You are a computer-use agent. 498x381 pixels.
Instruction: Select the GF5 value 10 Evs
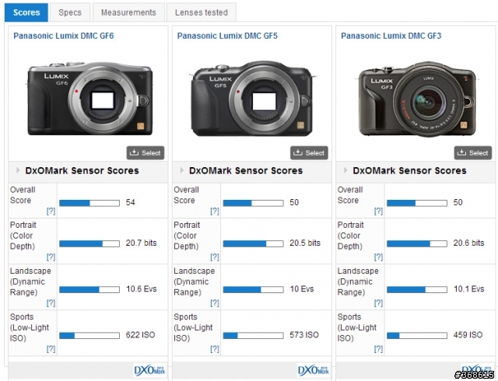[302, 289]
